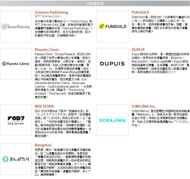Click the yellow paperclip icon in FUNGUILD logo

point(102,26)
